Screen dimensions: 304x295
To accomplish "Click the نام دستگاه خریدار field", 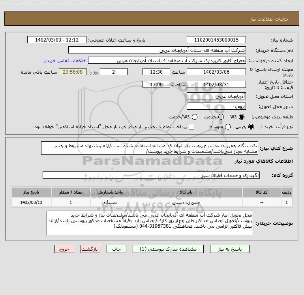I will (x=157, y=50).
